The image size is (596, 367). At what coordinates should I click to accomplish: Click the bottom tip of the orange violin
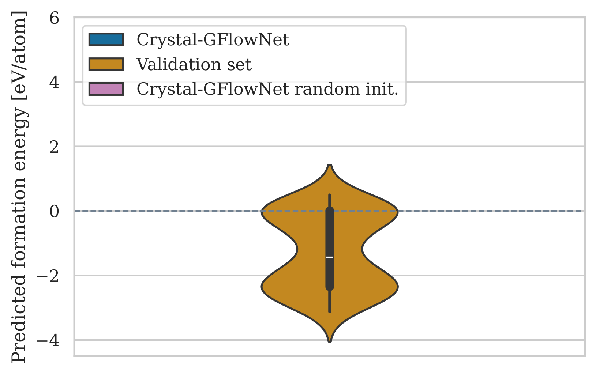[x=330, y=340]
